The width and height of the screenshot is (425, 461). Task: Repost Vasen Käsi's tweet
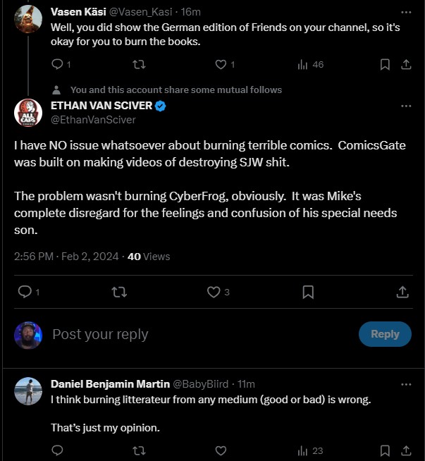coord(139,64)
